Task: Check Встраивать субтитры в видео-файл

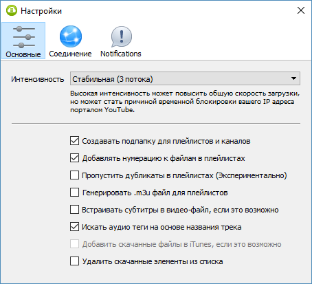Action: coord(74,210)
